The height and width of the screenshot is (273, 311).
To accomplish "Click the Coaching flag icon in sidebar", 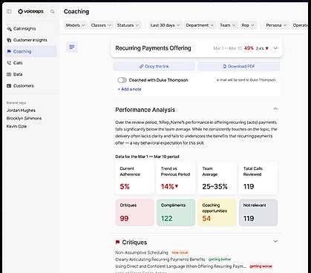I will (9, 51).
